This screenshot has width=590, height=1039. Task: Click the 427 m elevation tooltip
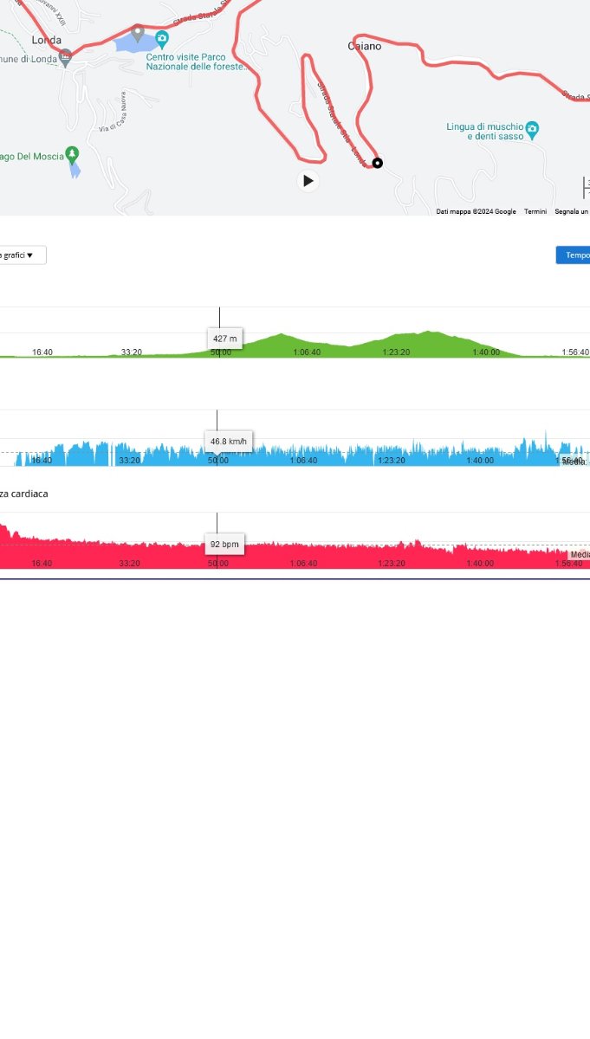pos(225,339)
